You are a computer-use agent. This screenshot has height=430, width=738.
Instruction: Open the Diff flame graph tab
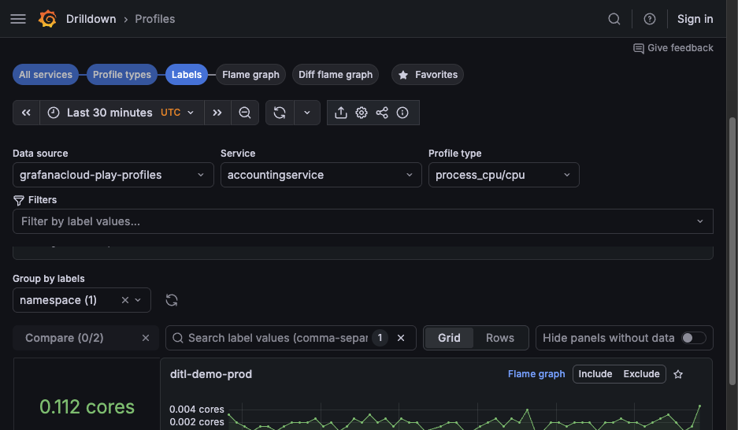coord(336,75)
